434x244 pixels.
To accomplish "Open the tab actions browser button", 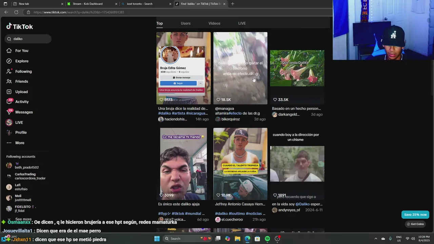I will point(5,4).
